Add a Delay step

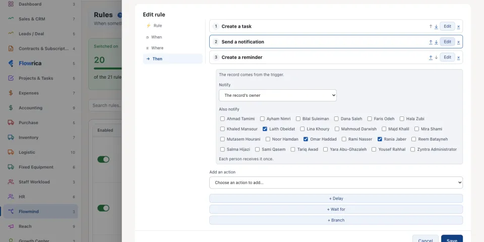(x=336, y=199)
